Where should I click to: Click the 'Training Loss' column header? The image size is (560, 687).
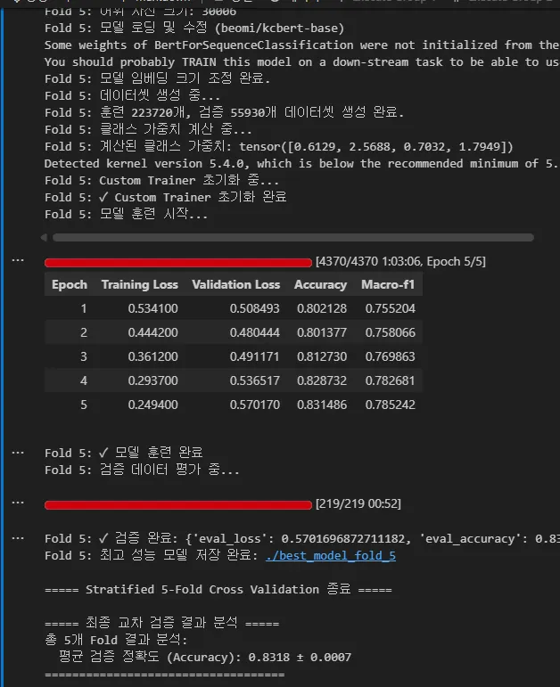[140, 285]
